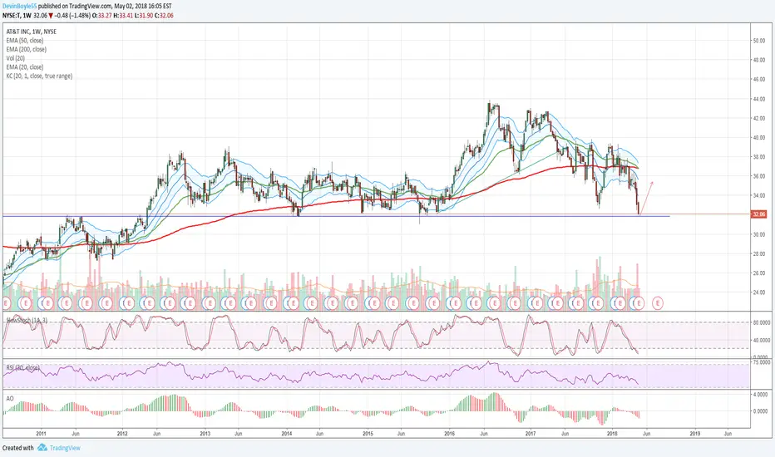Click the Jun label right after 2019
Screen dimensions: 775x457
(728, 434)
